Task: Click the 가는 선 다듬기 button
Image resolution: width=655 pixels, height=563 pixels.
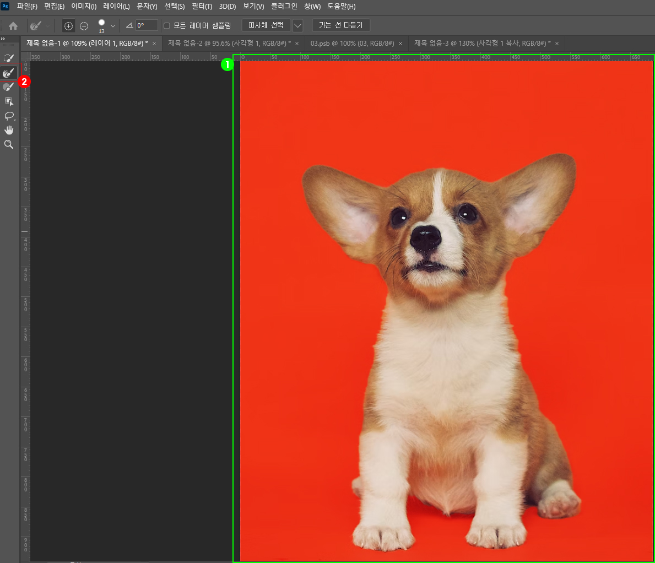Action: (341, 25)
